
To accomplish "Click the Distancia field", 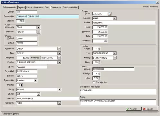I will (x=100, y=41).
